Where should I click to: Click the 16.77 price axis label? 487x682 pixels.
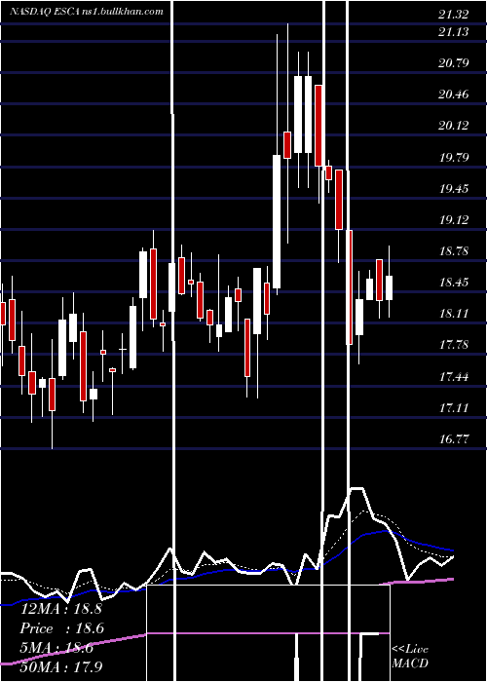[x=454, y=438]
